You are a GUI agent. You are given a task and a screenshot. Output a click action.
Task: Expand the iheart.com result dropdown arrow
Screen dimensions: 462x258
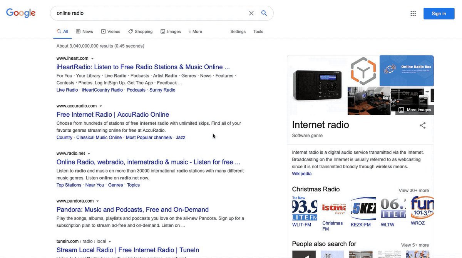coord(92,59)
